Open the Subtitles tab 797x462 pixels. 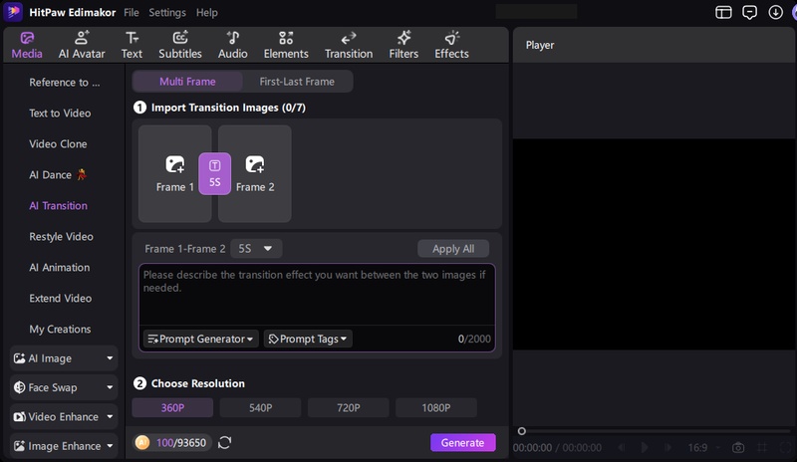[x=180, y=45]
